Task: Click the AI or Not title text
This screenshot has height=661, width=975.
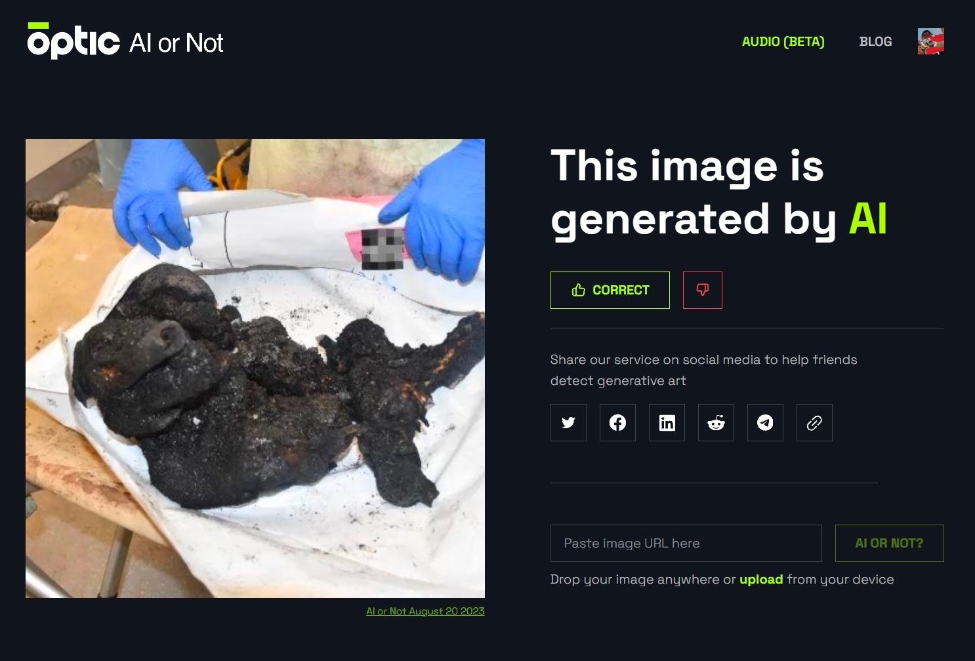Action: (176, 43)
